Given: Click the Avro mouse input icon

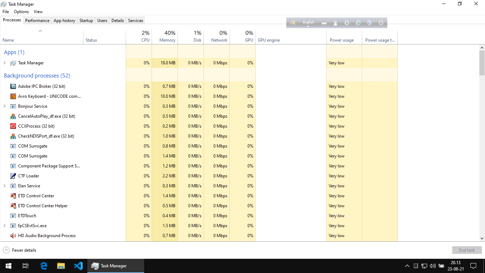Looking at the screenshot, I should 335,23.
